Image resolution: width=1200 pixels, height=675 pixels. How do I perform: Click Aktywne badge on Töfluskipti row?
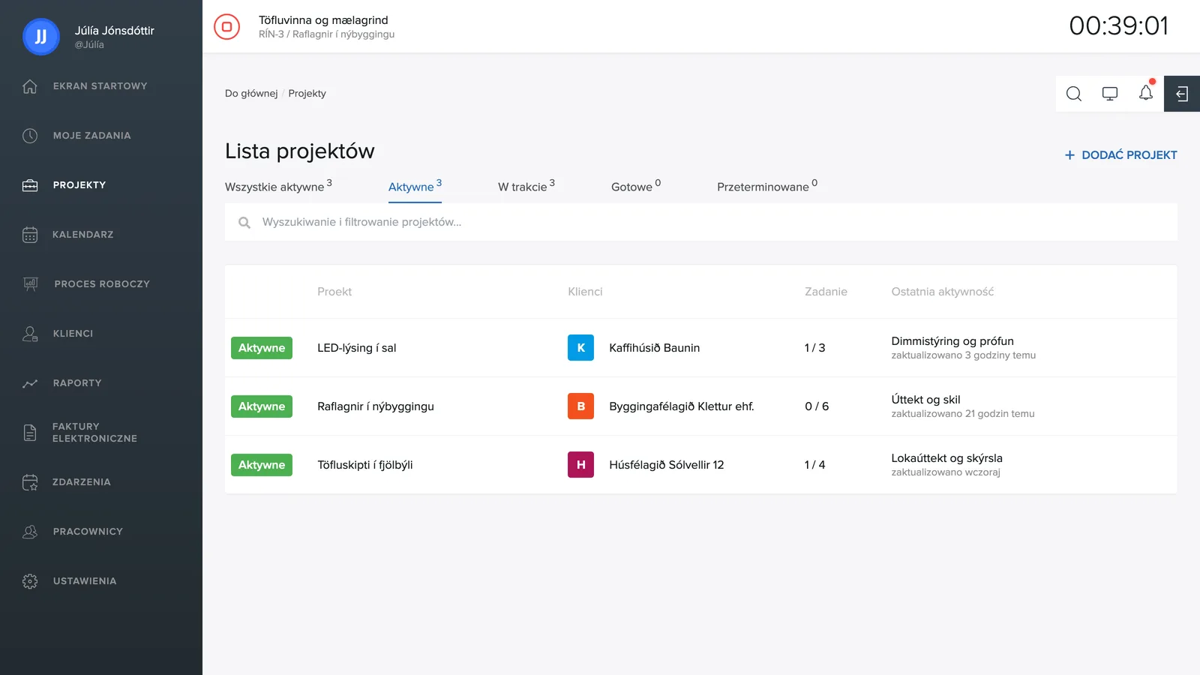coord(262,465)
